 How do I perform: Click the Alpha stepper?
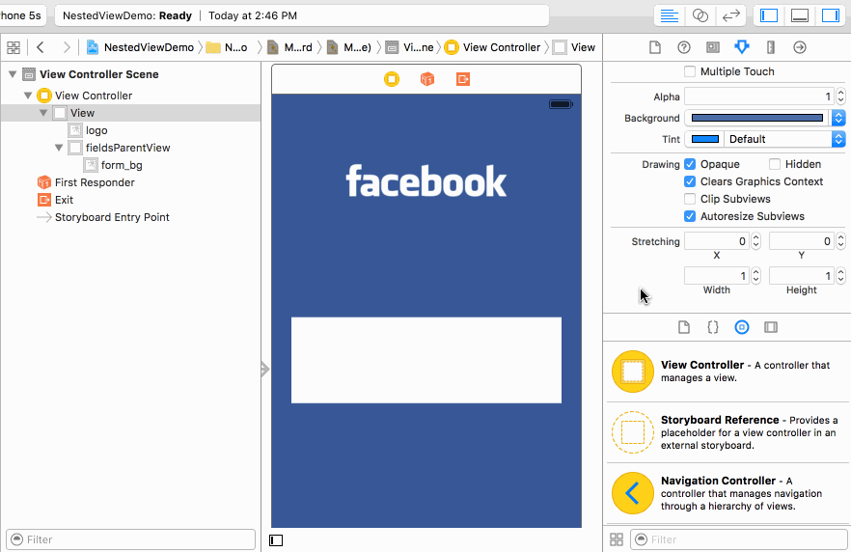[840, 97]
